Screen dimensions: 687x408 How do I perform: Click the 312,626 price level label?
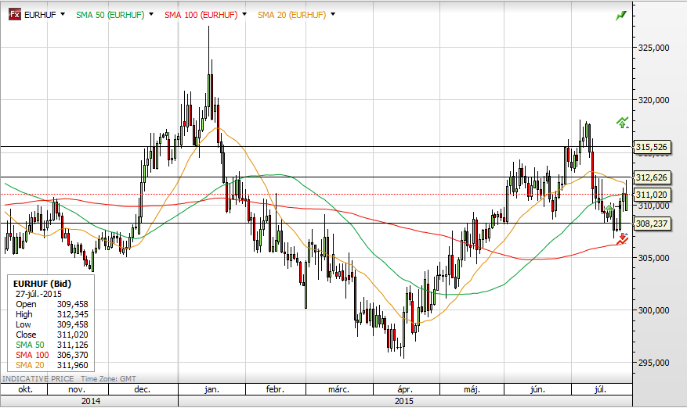[x=651, y=177]
